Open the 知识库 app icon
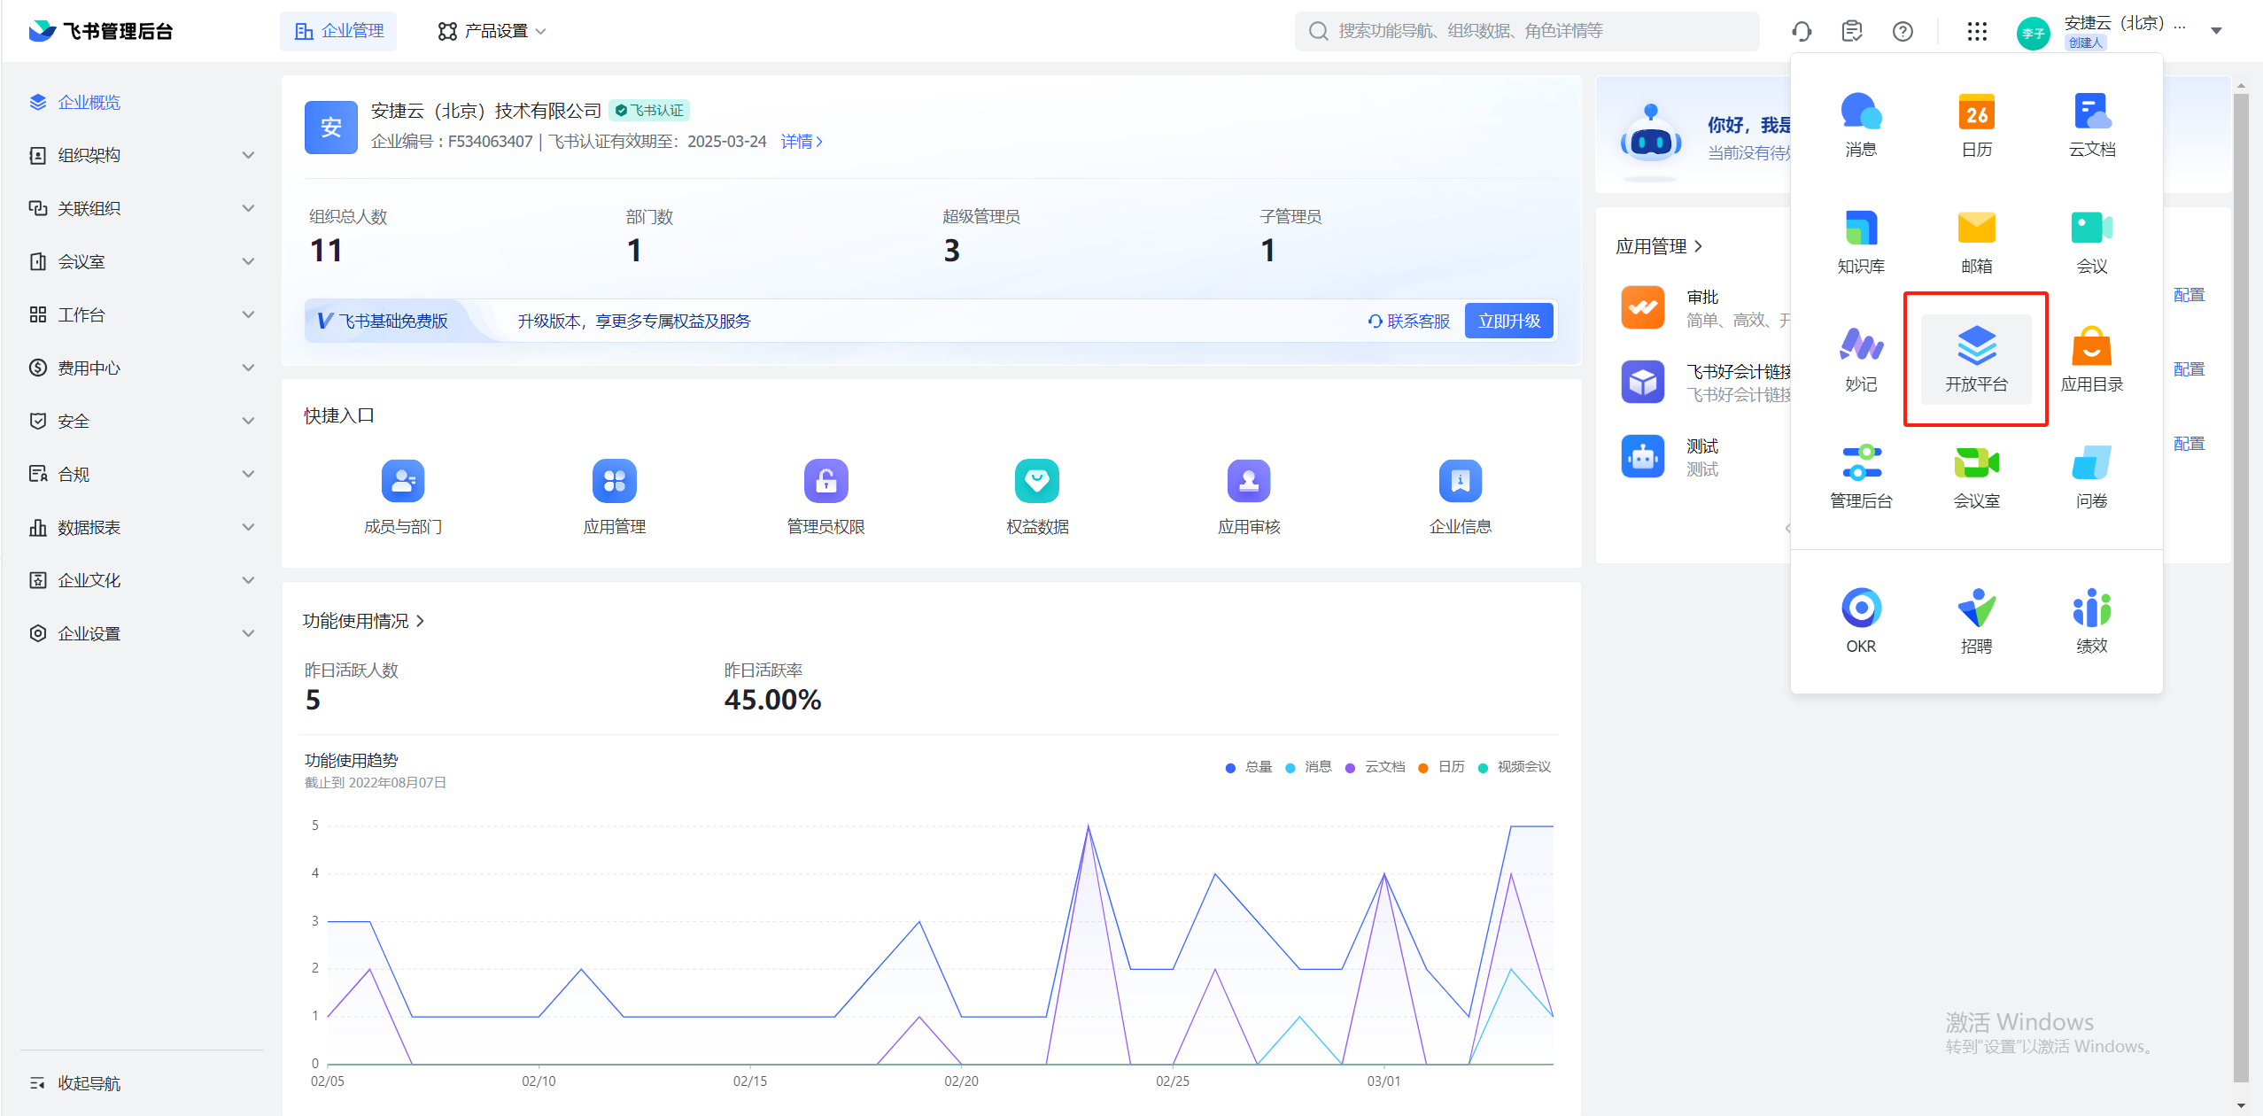Viewport: 2263px width, 1116px height. pos(1861,242)
